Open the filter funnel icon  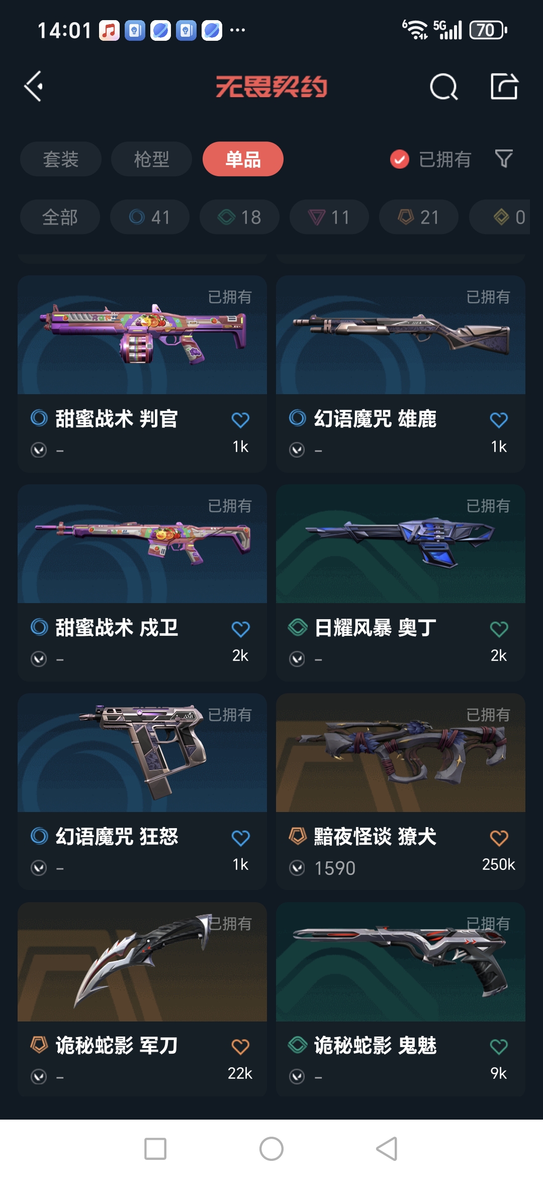tap(504, 159)
